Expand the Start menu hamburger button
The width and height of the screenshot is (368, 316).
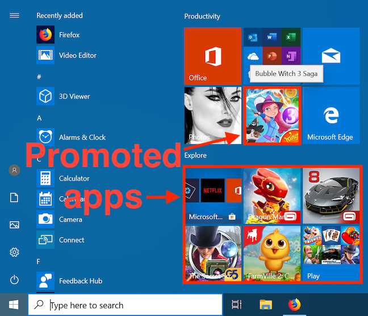[15, 15]
